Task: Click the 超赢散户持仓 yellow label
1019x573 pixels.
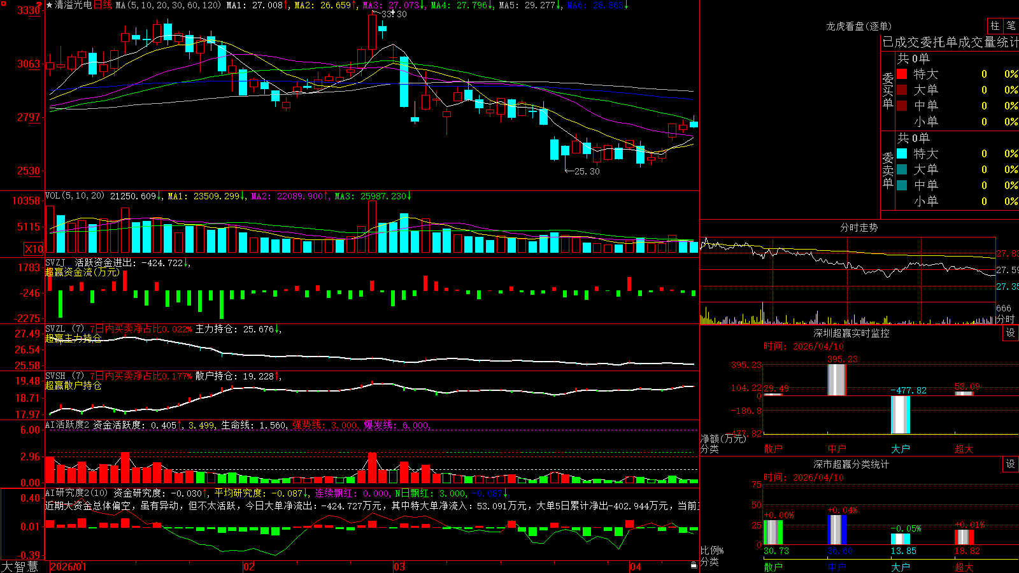Action: (x=73, y=385)
